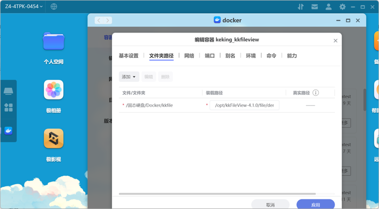Open the transfer arrows icon in top bar
379x209 pixels.
pyautogui.click(x=301, y=7)
